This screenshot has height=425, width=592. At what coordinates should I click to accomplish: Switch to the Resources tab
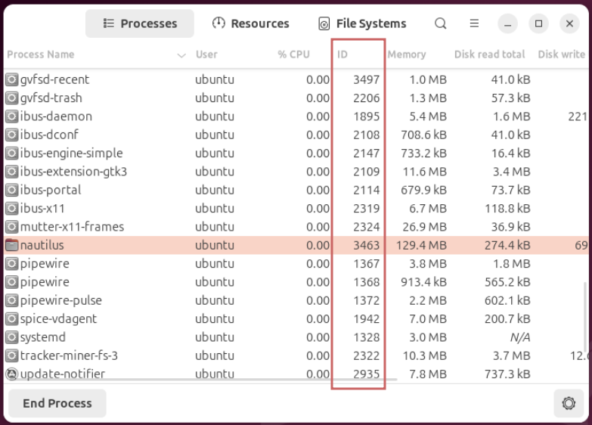tap(251, 23)
